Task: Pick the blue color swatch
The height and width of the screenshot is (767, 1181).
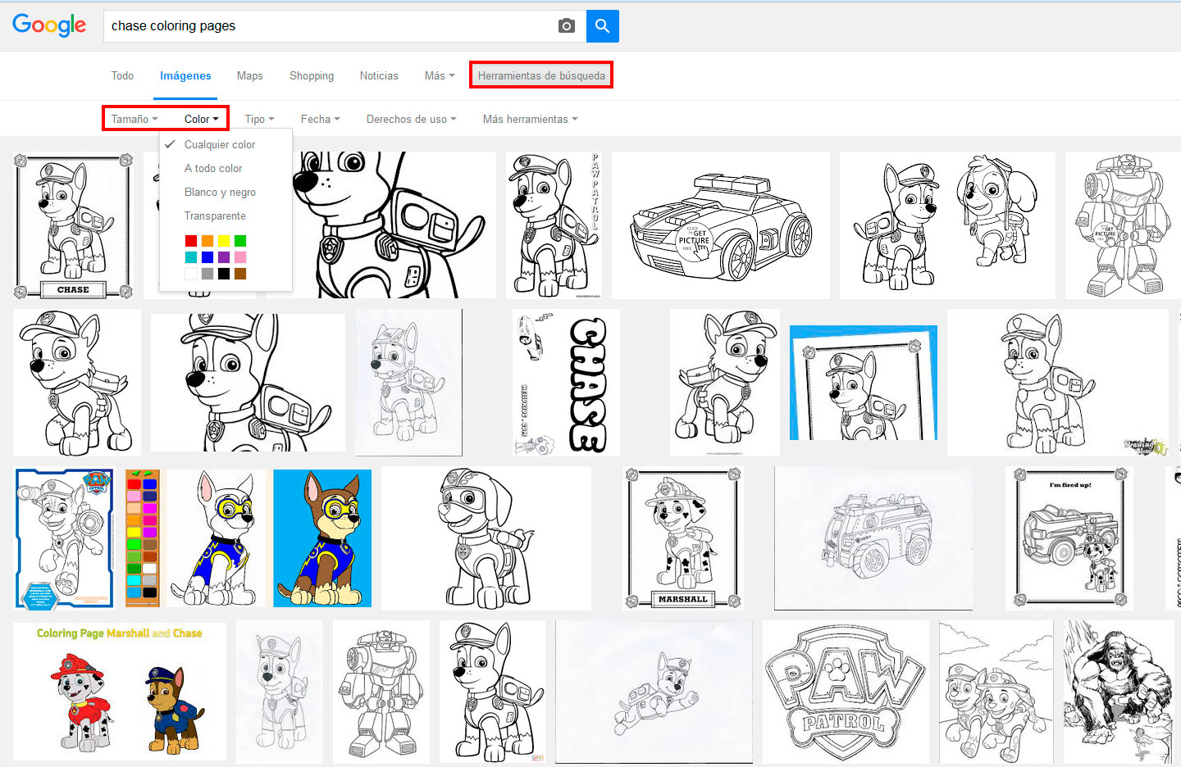Action: [x=207, y=257]
